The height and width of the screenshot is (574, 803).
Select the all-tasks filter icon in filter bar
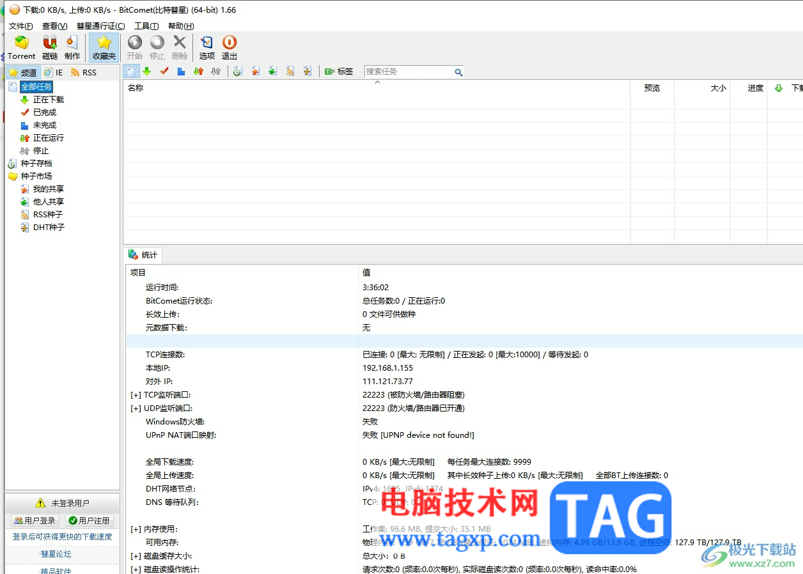130,72
